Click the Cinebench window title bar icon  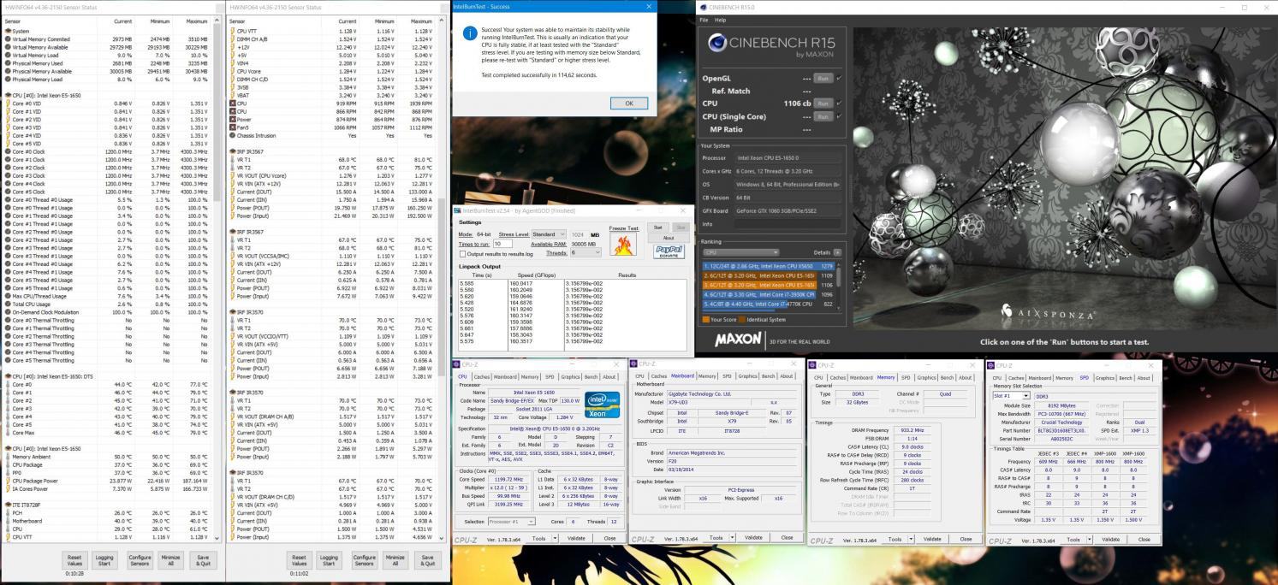(x=703, y=7)
